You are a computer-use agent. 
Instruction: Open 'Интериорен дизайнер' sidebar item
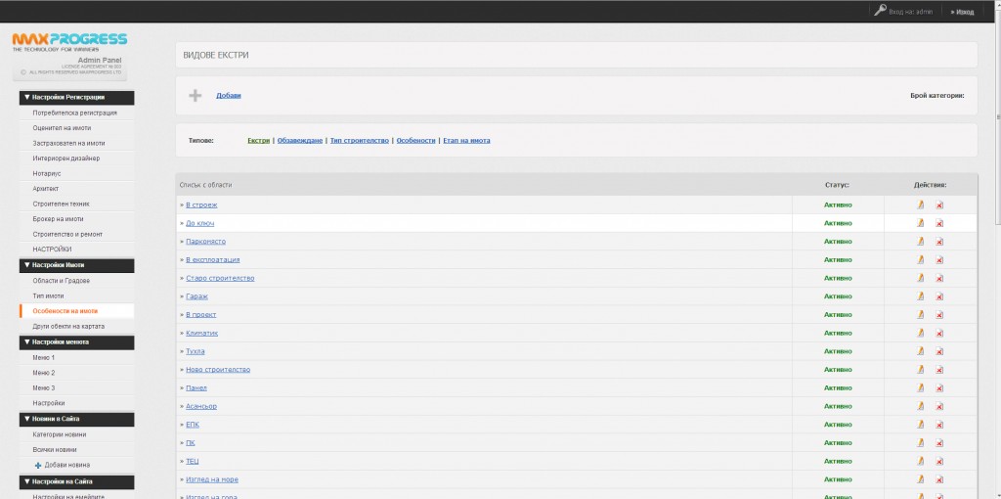(x=66, y=159)
